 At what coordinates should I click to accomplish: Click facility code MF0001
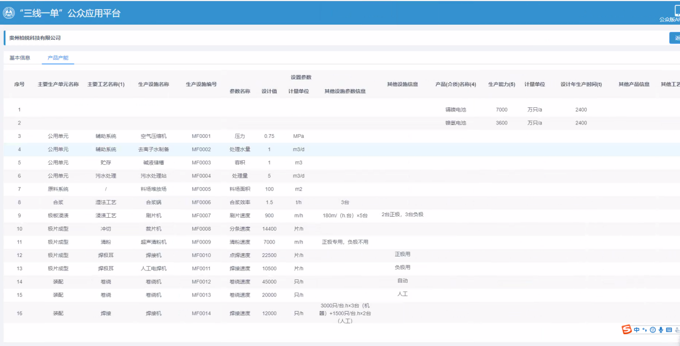tap(201, 136)
